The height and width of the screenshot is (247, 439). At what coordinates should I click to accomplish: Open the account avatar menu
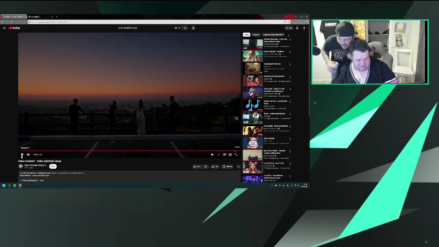tap(304, 28)
